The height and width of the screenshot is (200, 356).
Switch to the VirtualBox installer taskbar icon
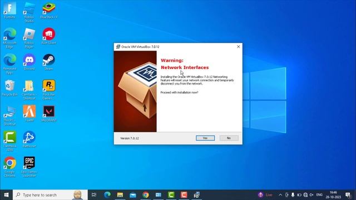coord(196,195)
